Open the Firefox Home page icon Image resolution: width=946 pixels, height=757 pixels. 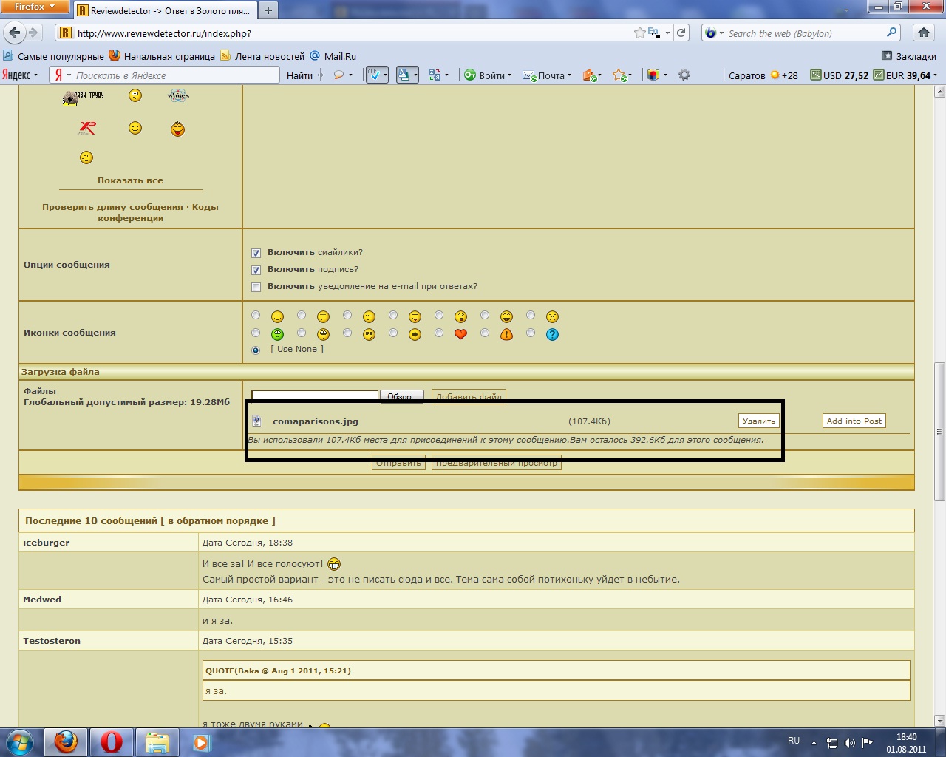(923, 33)
